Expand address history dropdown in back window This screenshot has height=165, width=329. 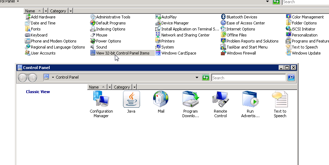(x=267, y=2)
